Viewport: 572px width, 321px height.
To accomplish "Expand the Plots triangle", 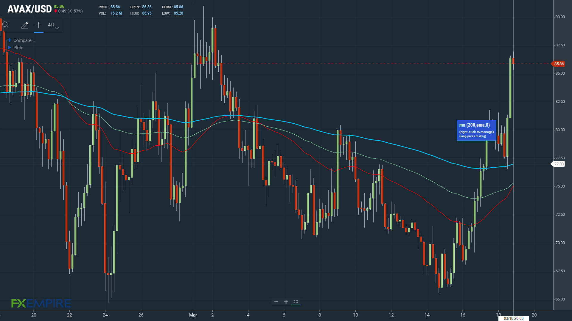I will point(10,48).
